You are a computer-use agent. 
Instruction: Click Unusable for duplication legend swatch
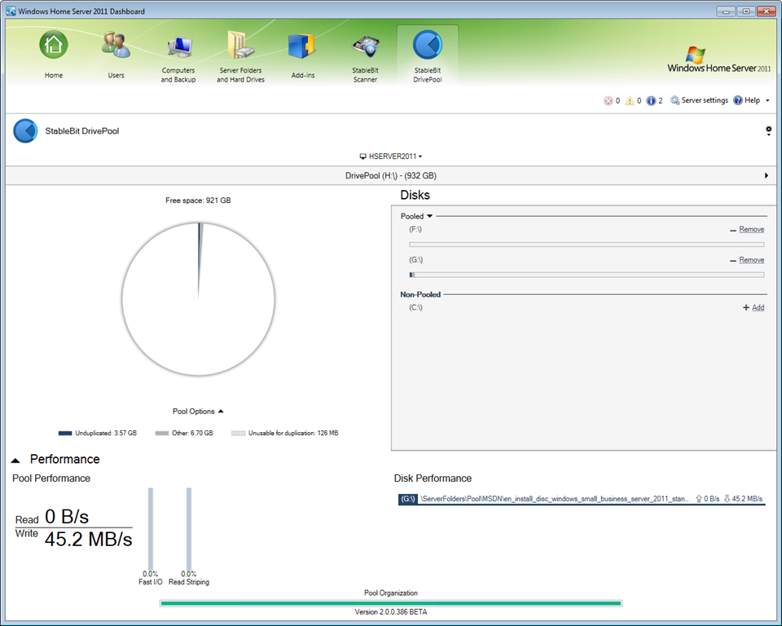239,434
